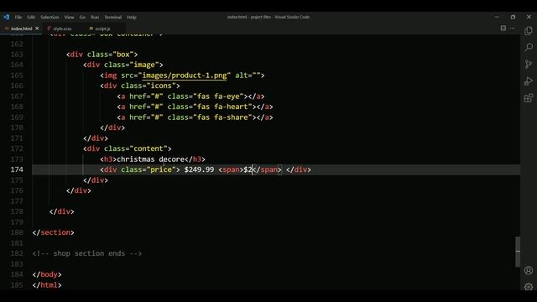Click line number 180 in gutter
This screenshot has width=537, height=302.
pyautogui.click(x=17, y=232)
